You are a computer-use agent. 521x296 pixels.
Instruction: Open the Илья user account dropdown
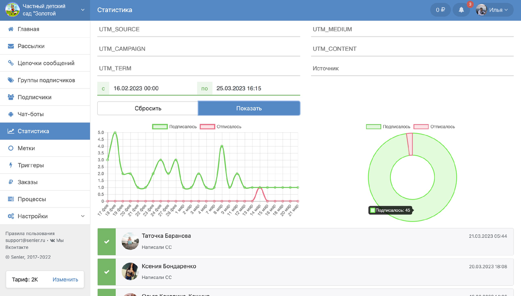pos(495,10)
